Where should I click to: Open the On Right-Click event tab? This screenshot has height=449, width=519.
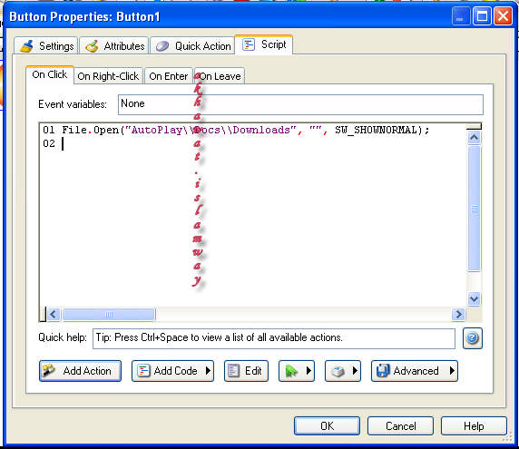(x=108, y=76)
